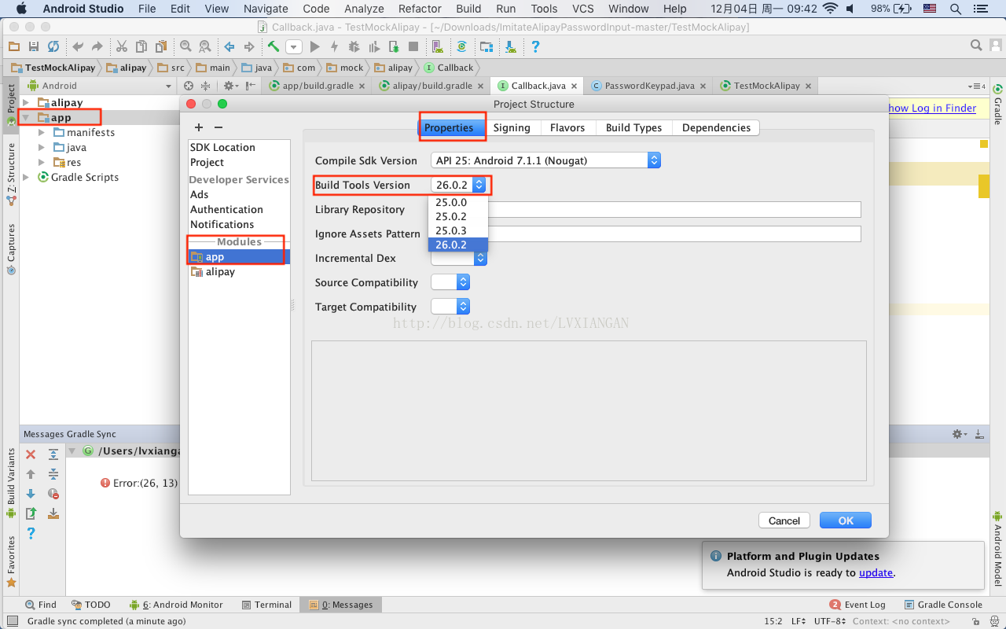
Task: Expand the java folder
Action: pyautogui.click(x=42, y=148)
